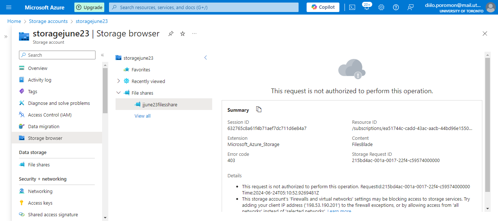498x221 pixels.
Task: Click the Upgrade button
Action: (x=89, y=7)
